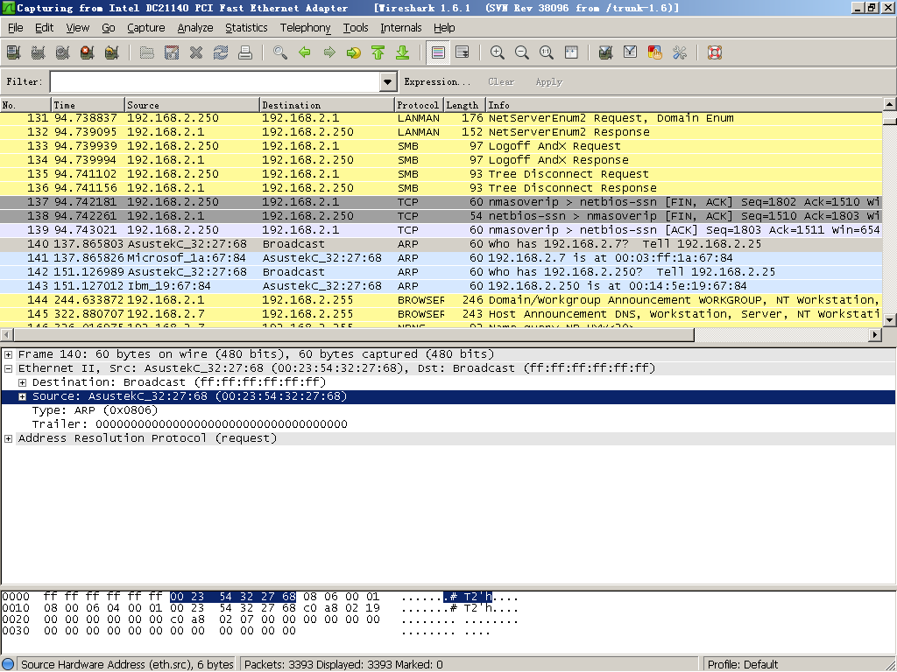This screenshot has width=897, height=672.
Task: Open the Coloring Rules editor icon
Action: [654, 52]
